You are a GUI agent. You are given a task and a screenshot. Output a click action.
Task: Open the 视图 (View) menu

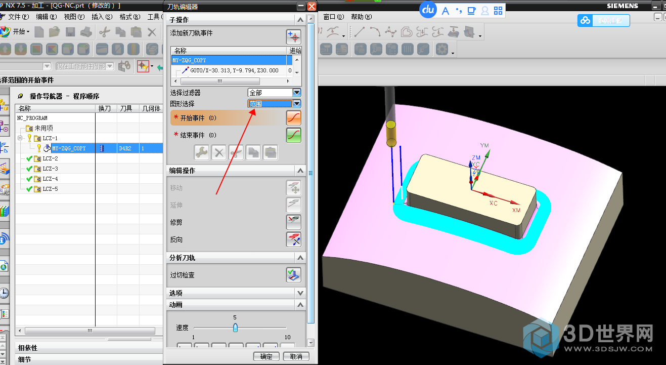point(74,17)
